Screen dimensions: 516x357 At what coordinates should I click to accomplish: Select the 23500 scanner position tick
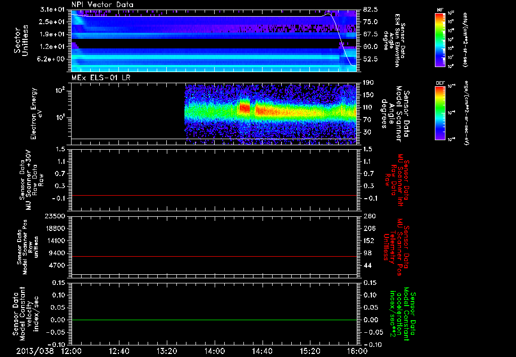[x=55, y=216]
